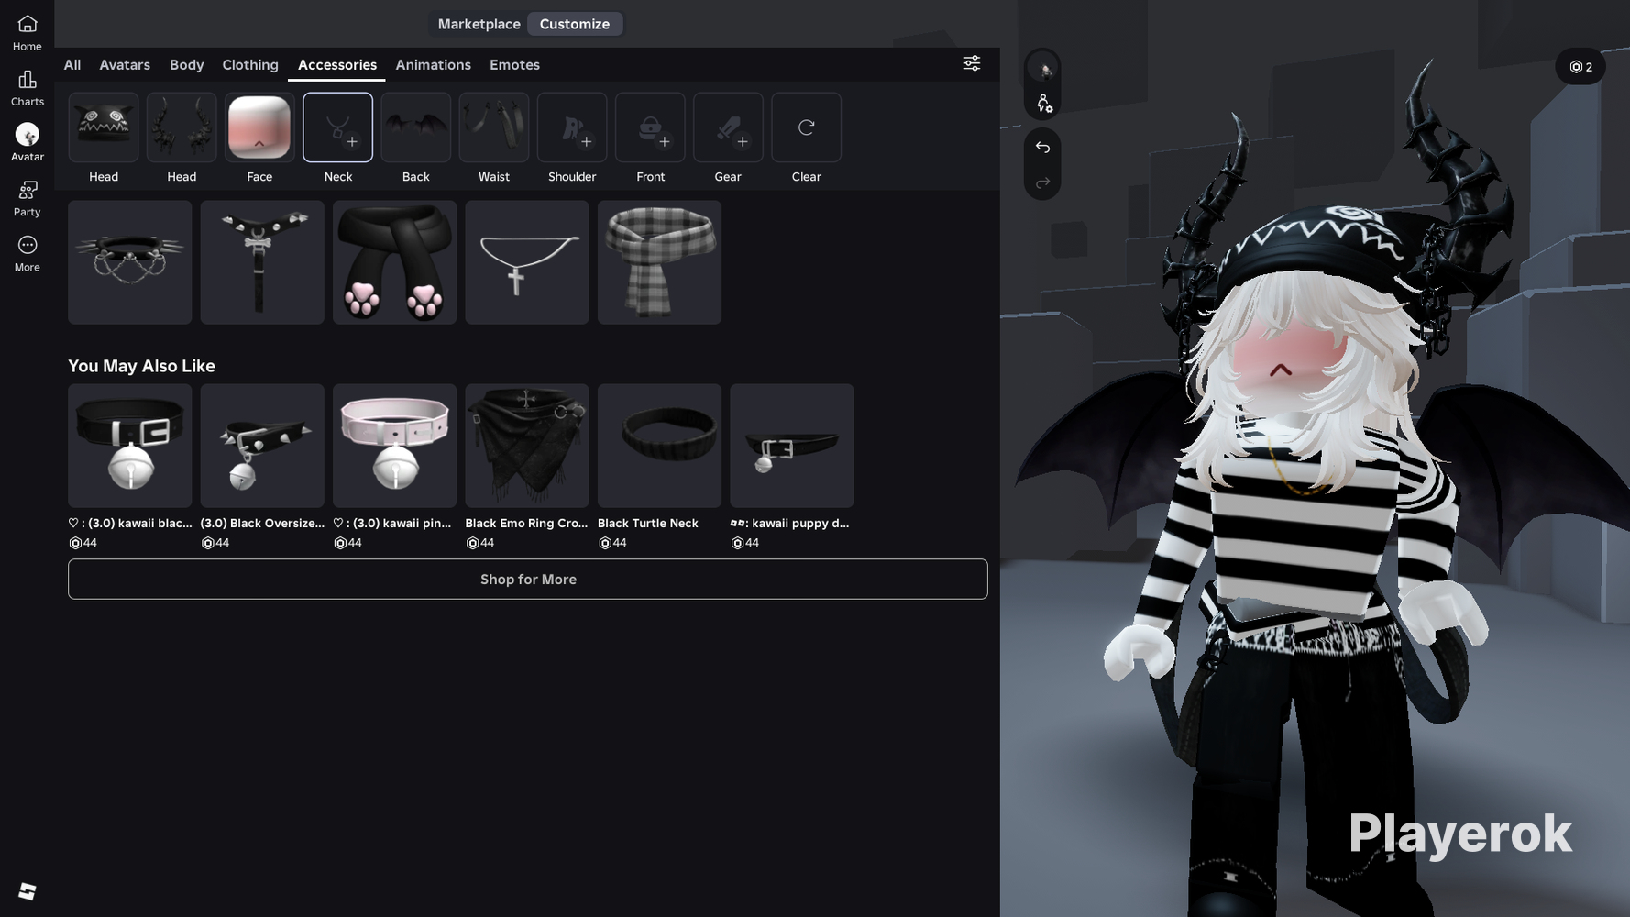Screen dimensions: 1630x917
Task: Open the Home sidebar icon
Action: tap(27, 32)
